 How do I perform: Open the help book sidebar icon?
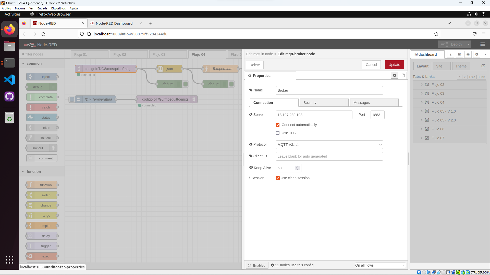point(459,54)
